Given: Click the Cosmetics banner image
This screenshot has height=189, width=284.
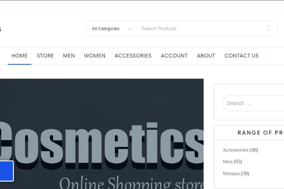Looking at the screenshot, I should click(x=102, y=134).
